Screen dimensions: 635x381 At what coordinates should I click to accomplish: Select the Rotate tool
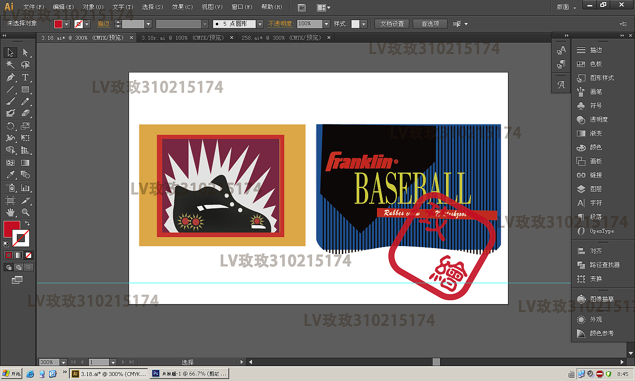(x=10, y=126)
